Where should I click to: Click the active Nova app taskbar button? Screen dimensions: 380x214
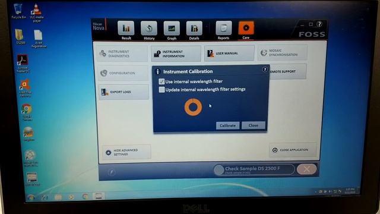tap(99, 196)
